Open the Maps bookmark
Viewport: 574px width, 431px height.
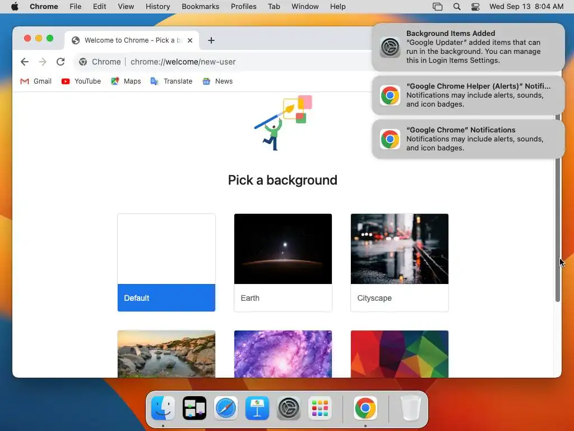pyautogui.click(x=126, y=81)
